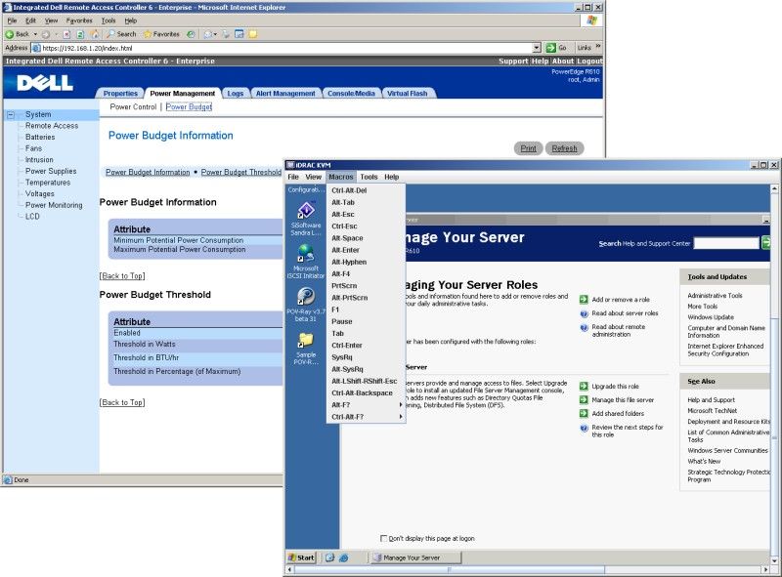
Task: Open the IE Home page icon
Action: (95, 34)
